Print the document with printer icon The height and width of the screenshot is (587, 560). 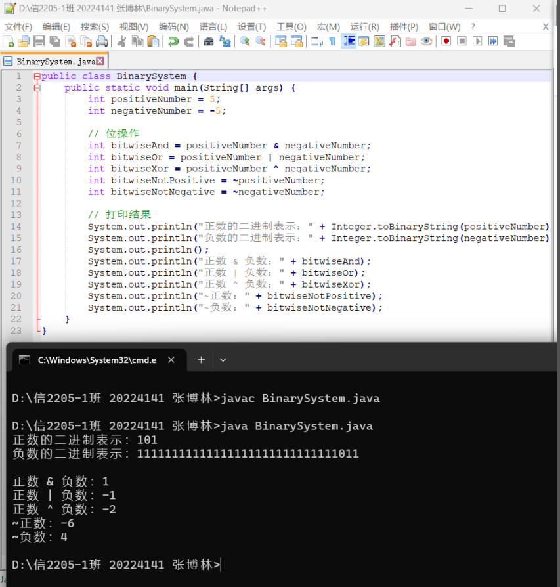102,41
